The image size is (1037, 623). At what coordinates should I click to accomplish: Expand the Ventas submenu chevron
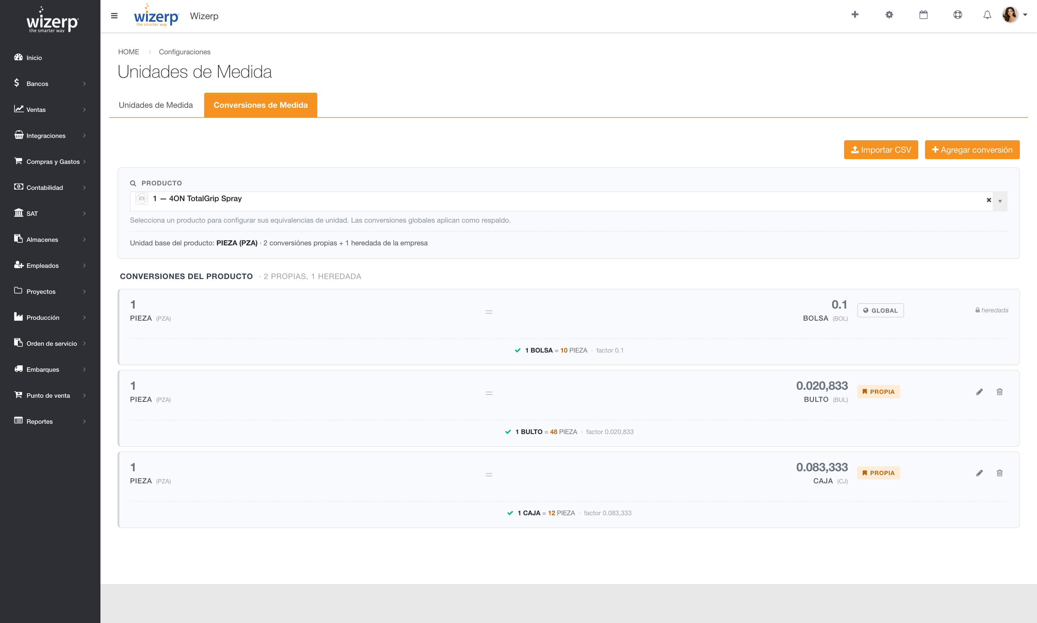click(84, 110)
